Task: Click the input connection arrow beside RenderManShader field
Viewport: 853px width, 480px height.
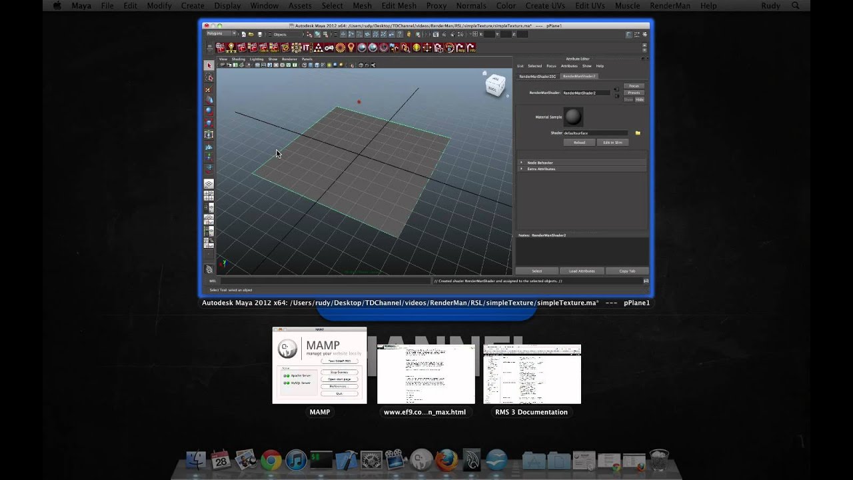Action: [x=616, y=89]
